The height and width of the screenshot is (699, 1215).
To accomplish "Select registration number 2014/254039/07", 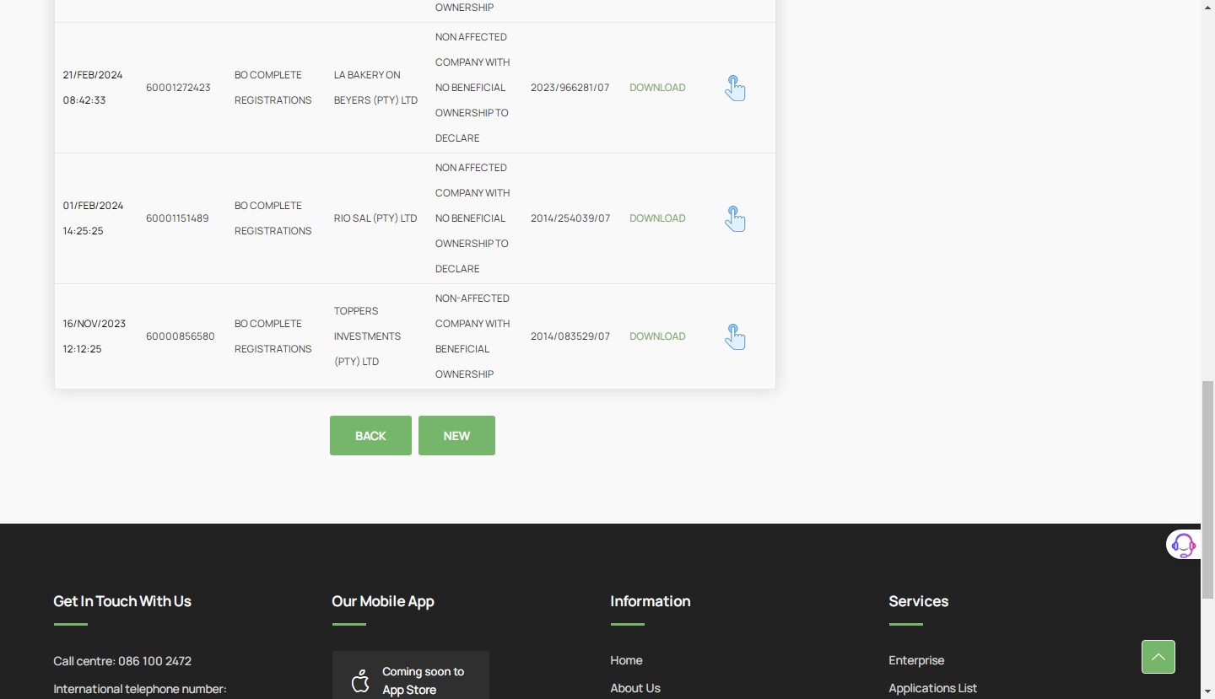I will click(x=570, y=218).
